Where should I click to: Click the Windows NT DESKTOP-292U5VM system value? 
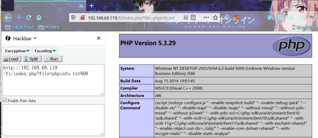pyautogui.click(x=225, y=71)
